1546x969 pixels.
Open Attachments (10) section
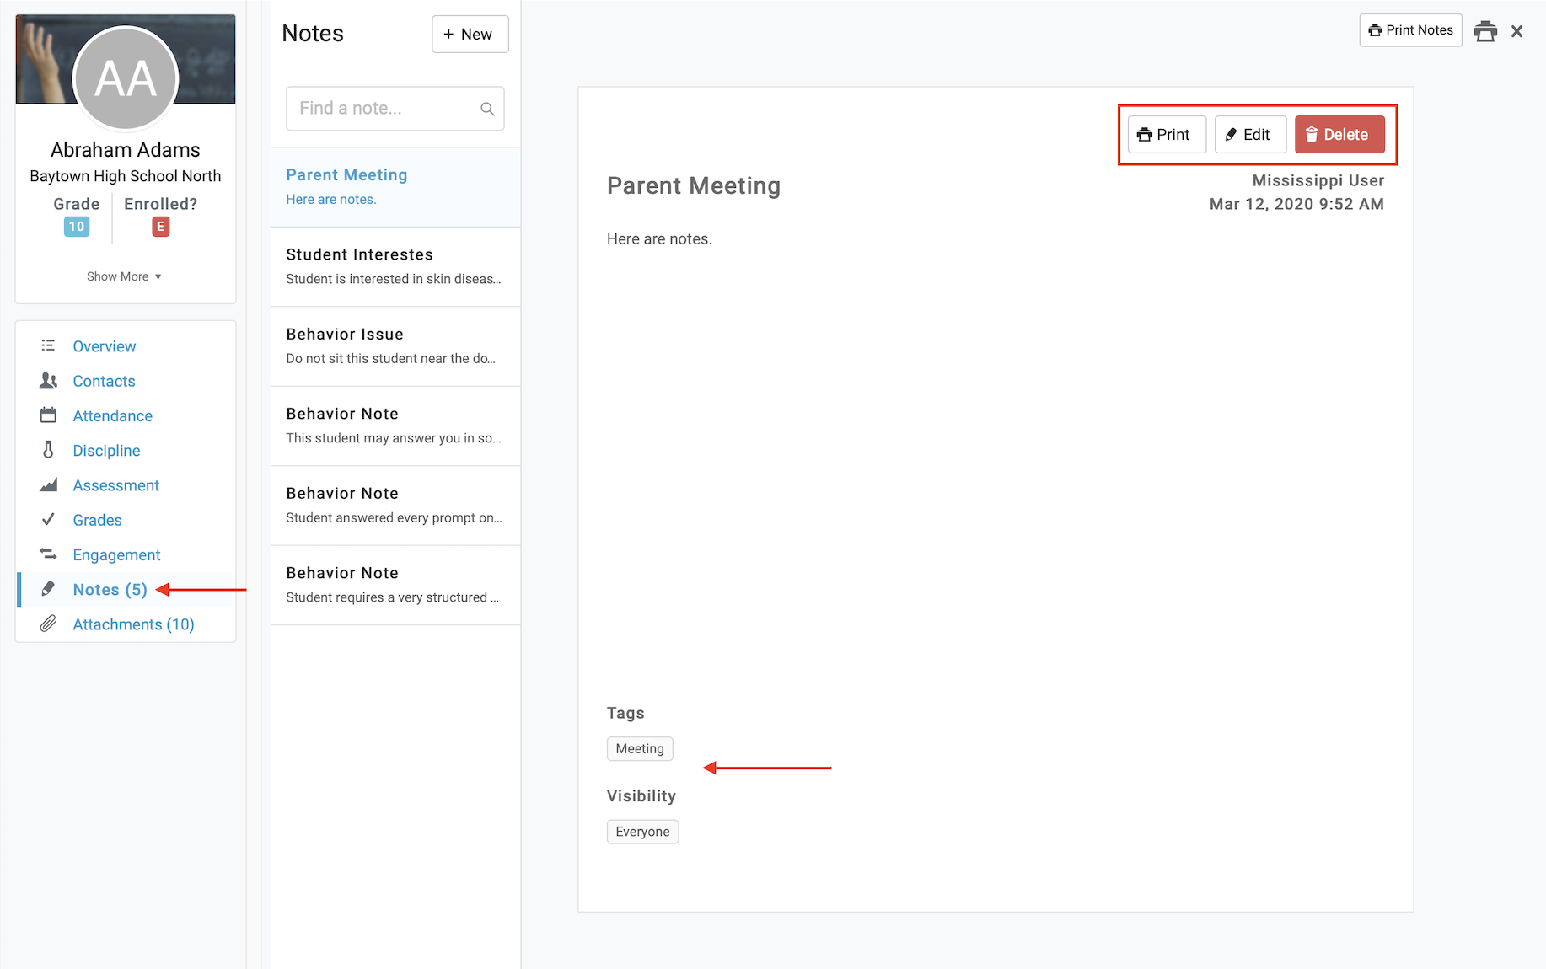[133, 624]
